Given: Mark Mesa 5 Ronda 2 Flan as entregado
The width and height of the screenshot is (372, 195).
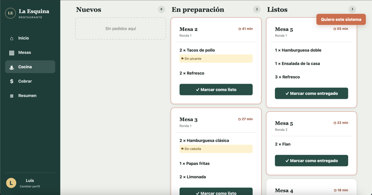Looking at the screenshot, I should 311,161.
